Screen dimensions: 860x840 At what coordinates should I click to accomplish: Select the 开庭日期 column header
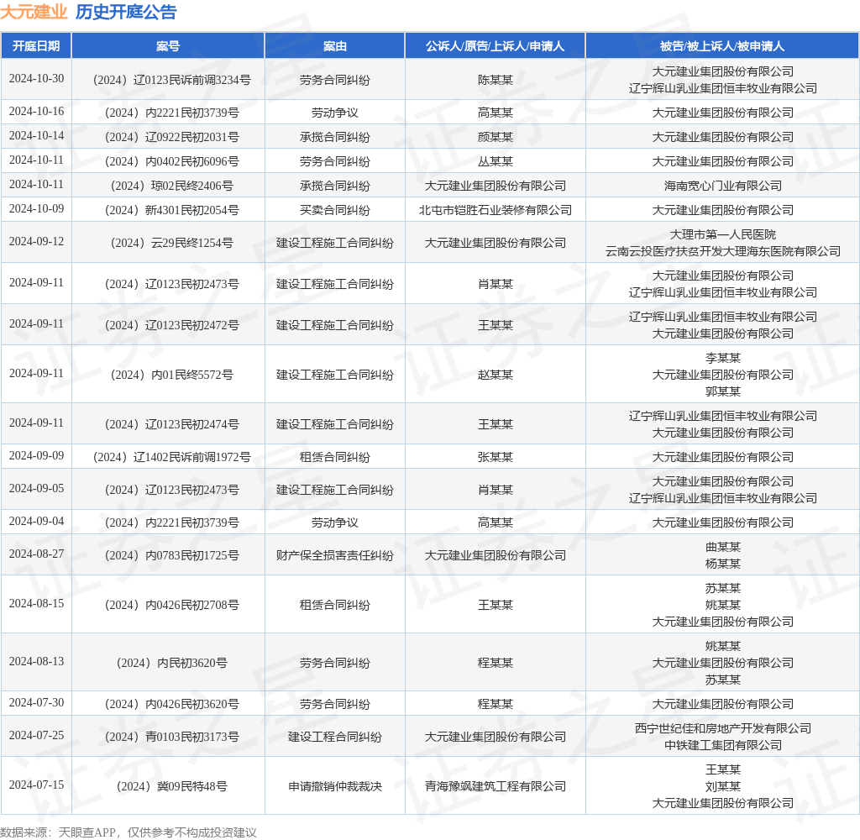36,46
